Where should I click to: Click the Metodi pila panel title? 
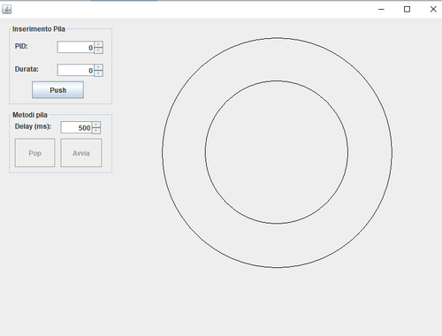coord(30,115)
